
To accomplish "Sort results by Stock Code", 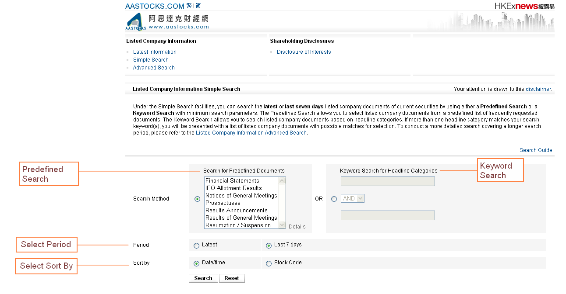I will 269,263.
